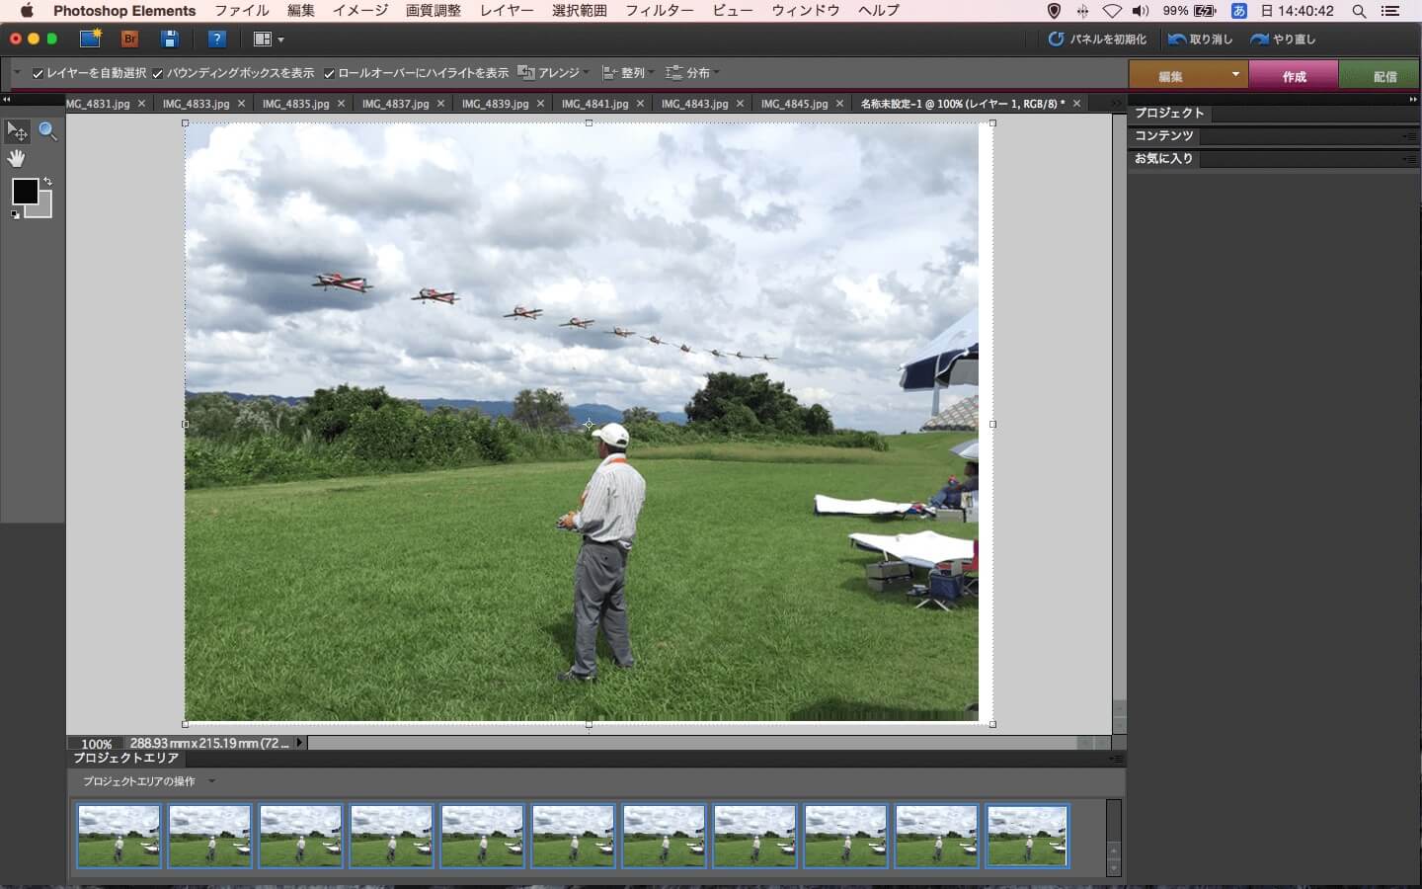This screenshot has width=1422, height=889.
Task: Open the Wi-Fi status menu
Action: [1112, 11]
